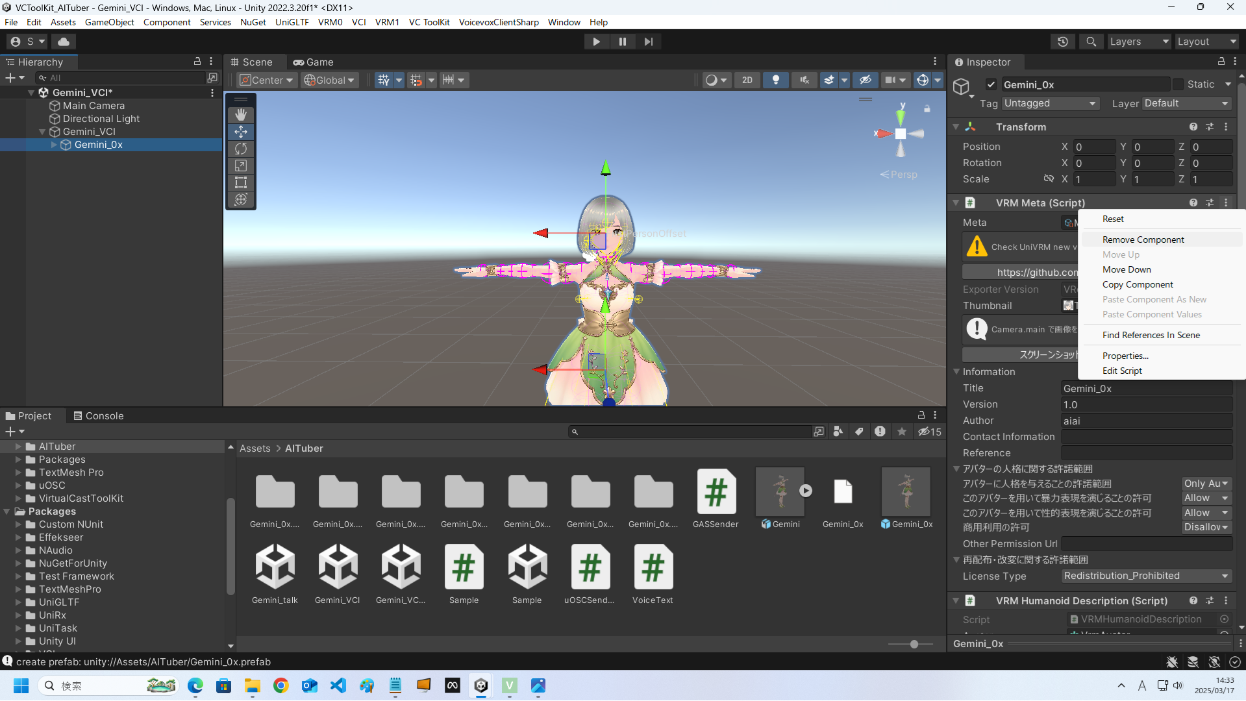Open Google Chrome from taskbar

tap(280, 685)
